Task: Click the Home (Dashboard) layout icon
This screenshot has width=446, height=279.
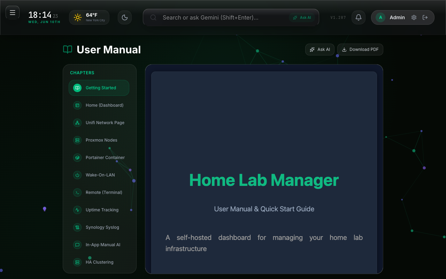Action: tap(77, 105)
